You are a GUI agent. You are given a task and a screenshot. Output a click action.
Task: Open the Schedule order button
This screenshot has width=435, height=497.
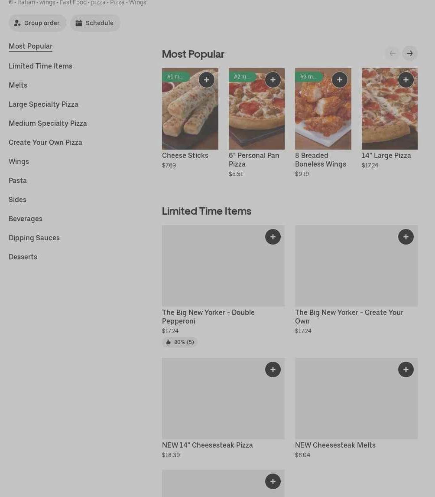pos(95,23)
